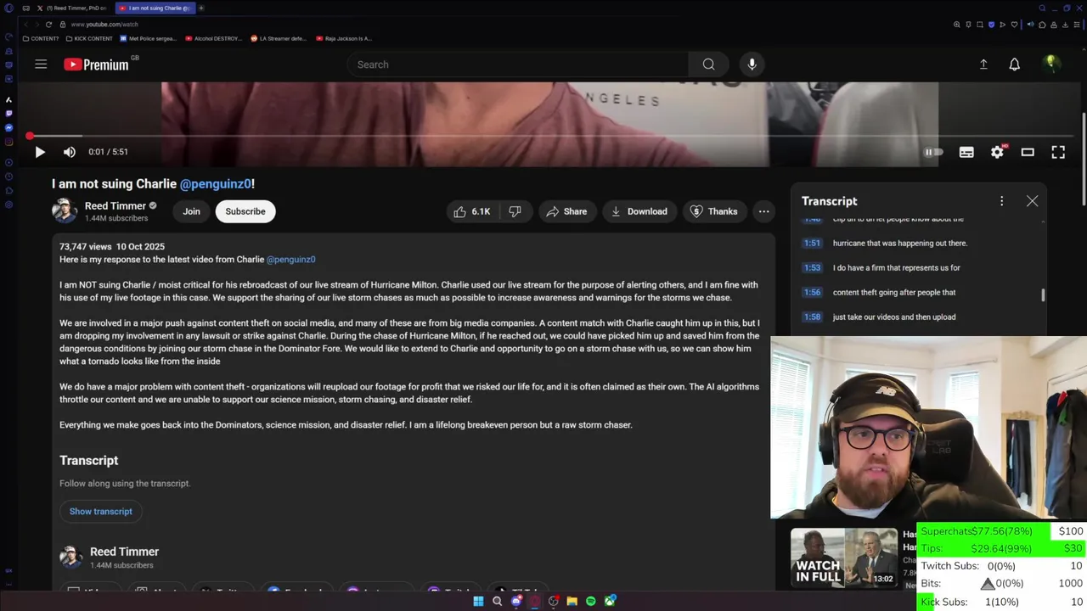1087x611 pixels.
Task: Enter full screen mode
Action: [1058, 152]
